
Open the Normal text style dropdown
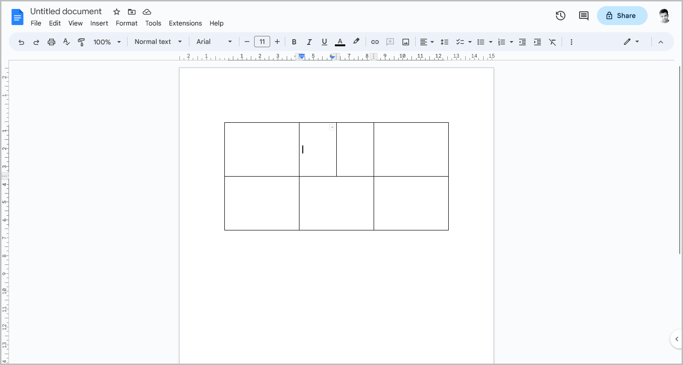[x=158, y=42]
